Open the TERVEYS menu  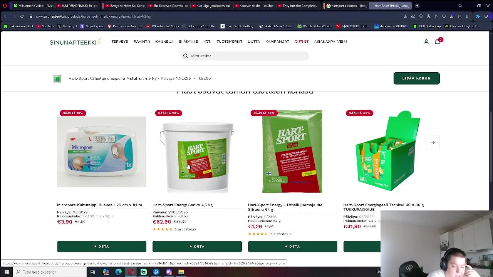tap(120, 42)
